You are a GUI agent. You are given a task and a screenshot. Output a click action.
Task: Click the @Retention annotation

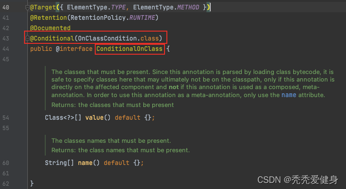pyautogui.click(x=49, y=17)
